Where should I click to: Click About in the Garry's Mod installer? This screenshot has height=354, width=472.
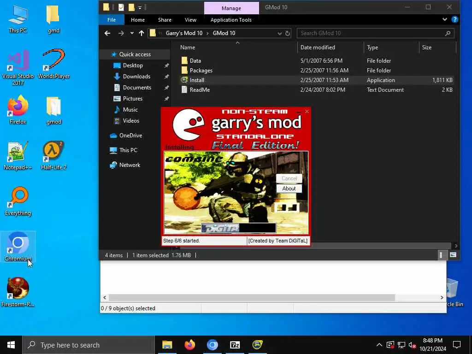pos(289,189)
